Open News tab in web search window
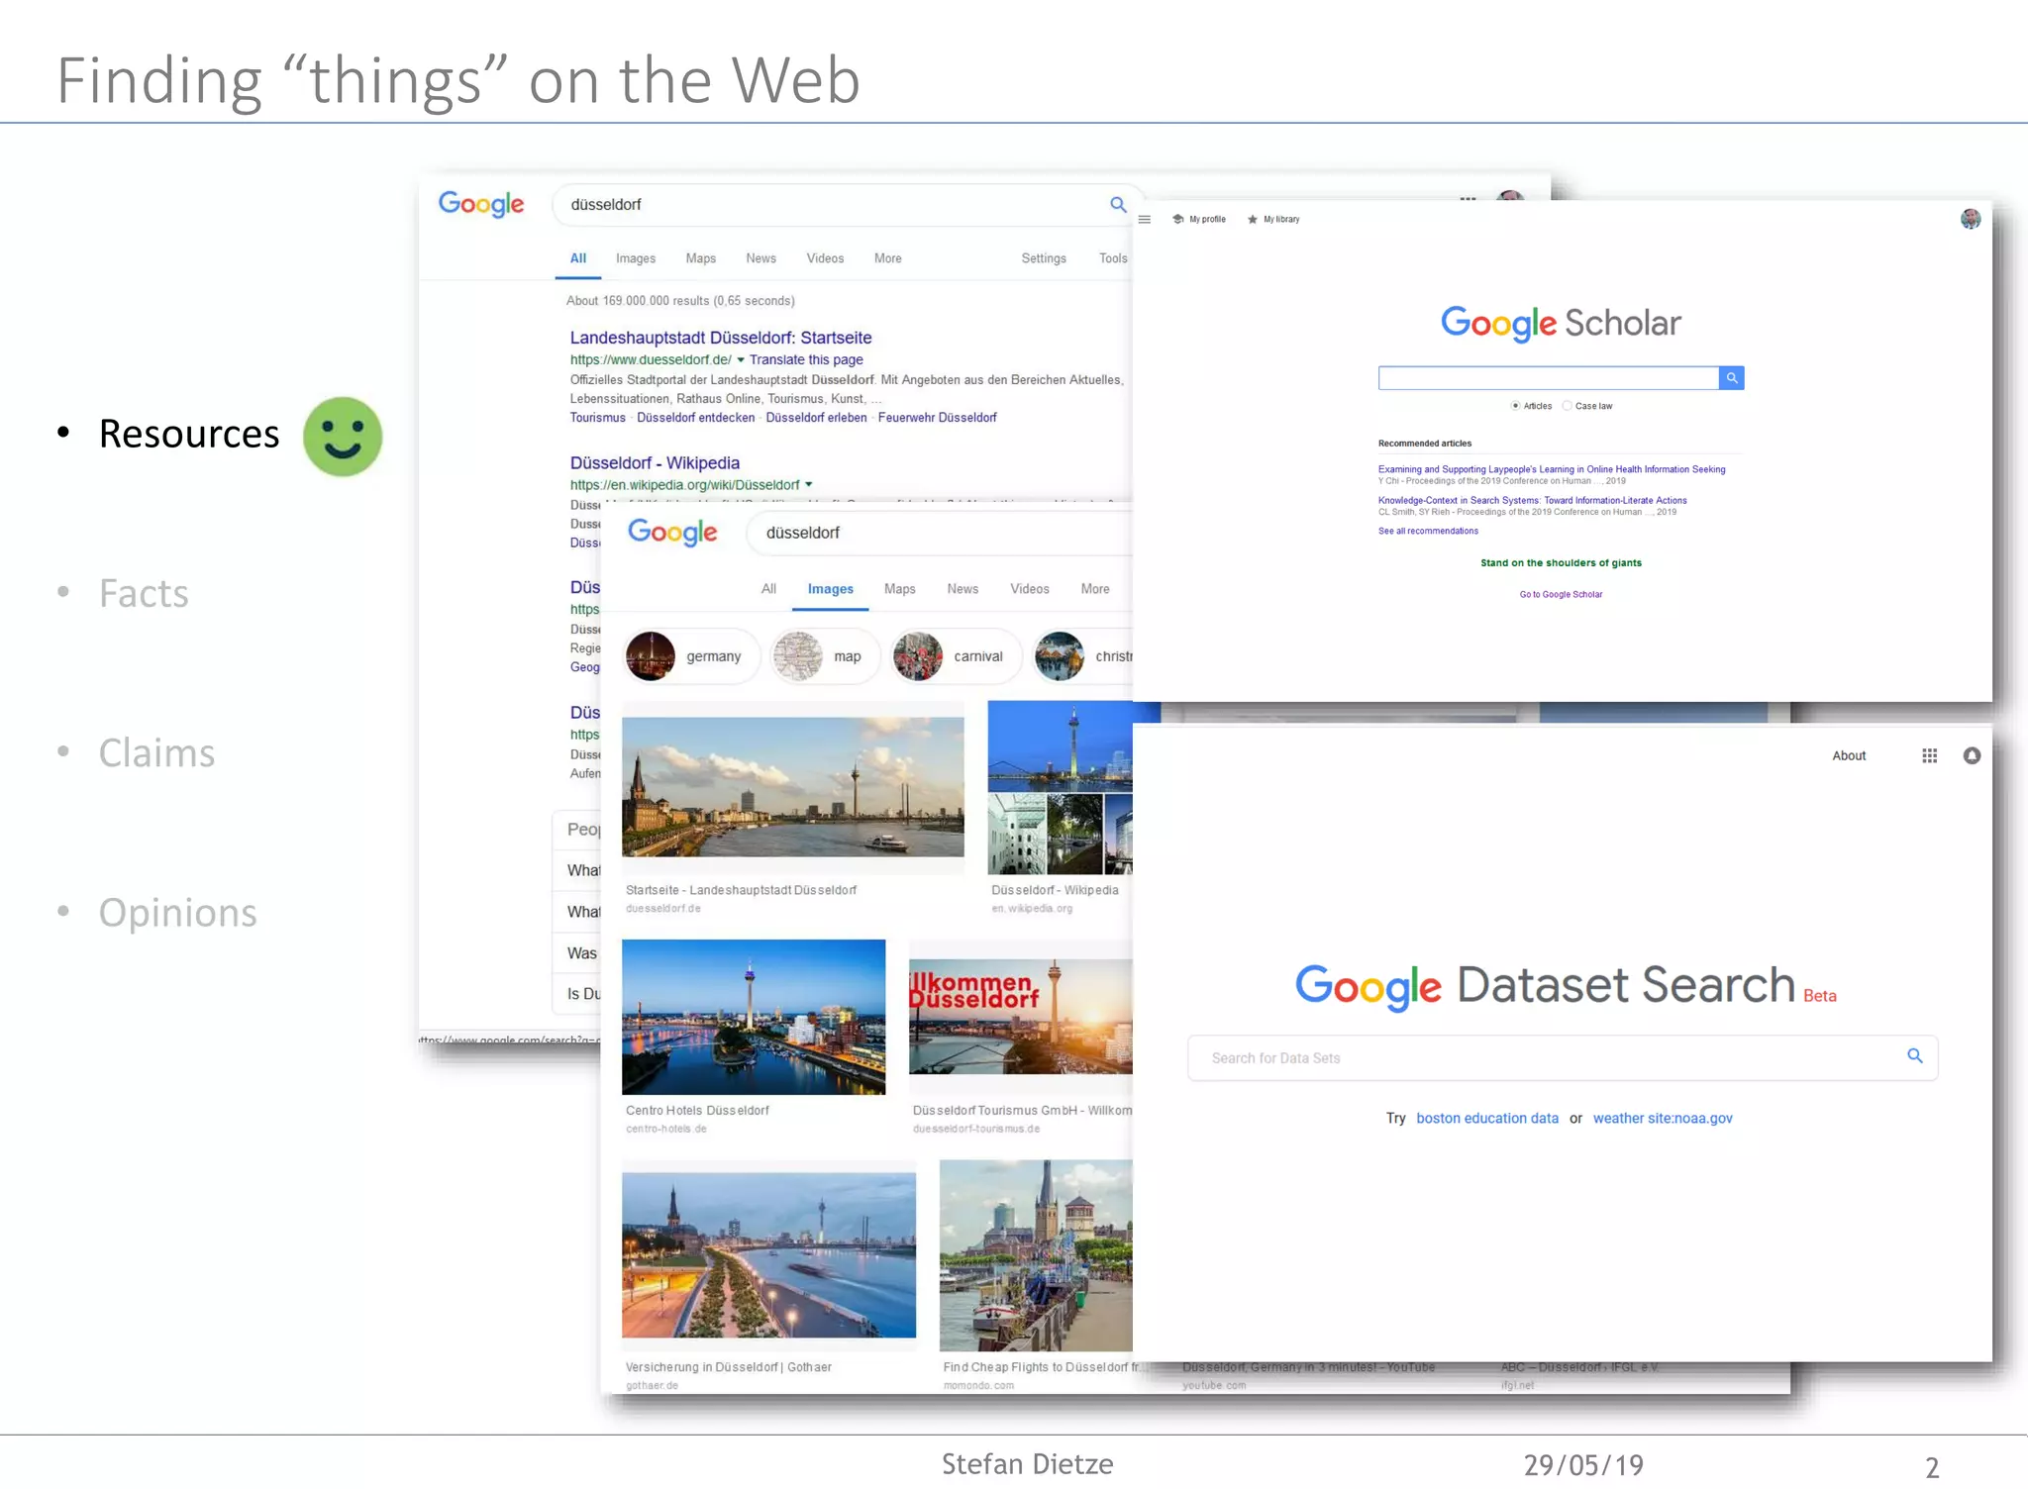2028x1489 pixels. 761,258
